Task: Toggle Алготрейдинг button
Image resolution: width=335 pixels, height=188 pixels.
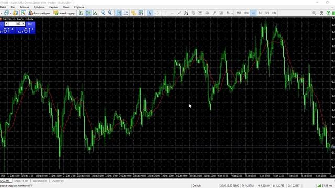Action: [40, 13]
